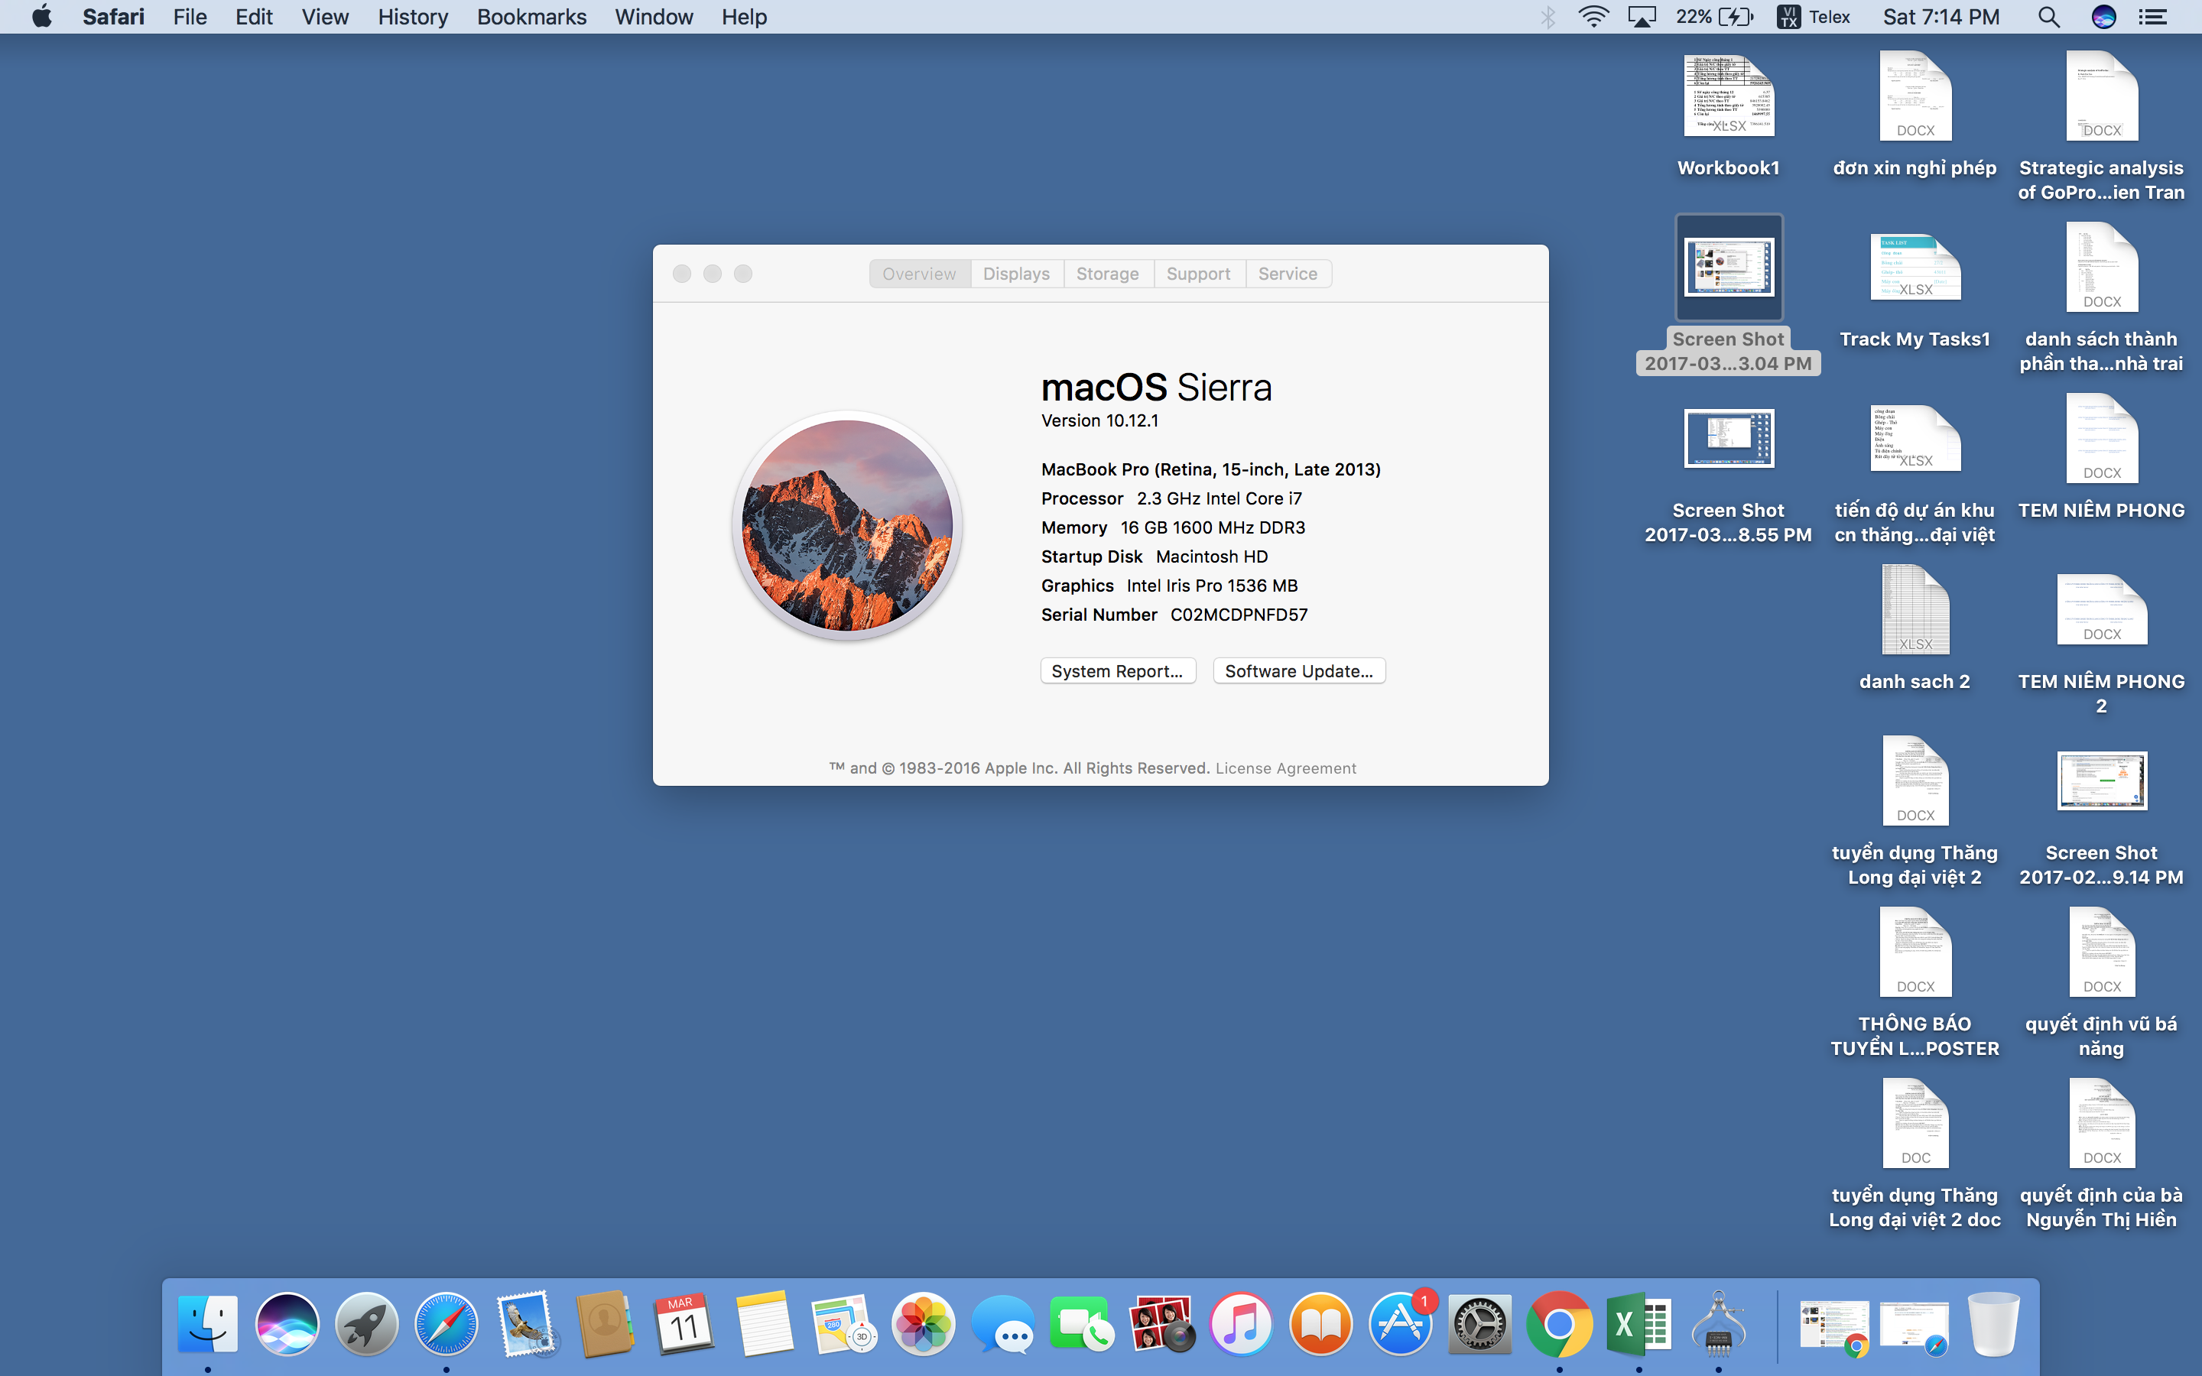Select THÔNG BÁO TUYỂN L...POSTER document
Screen dimensions: 2202x1376
(1915, 983)
